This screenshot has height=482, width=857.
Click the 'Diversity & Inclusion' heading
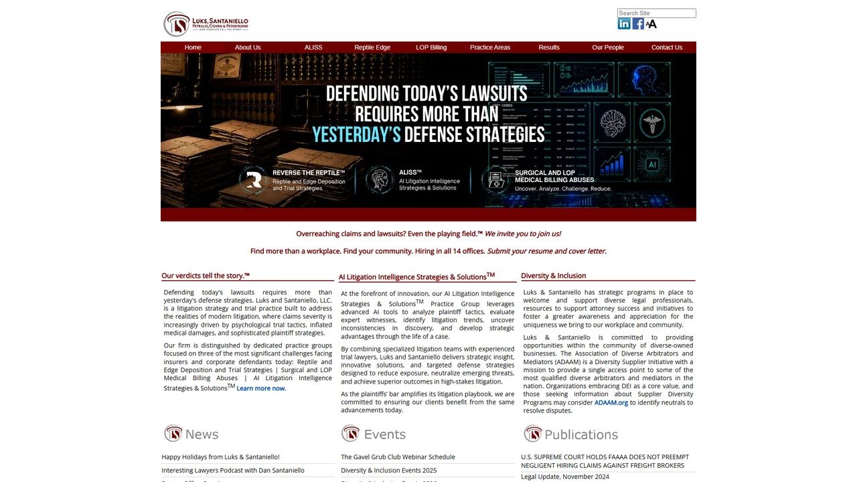tap(554, 275)
